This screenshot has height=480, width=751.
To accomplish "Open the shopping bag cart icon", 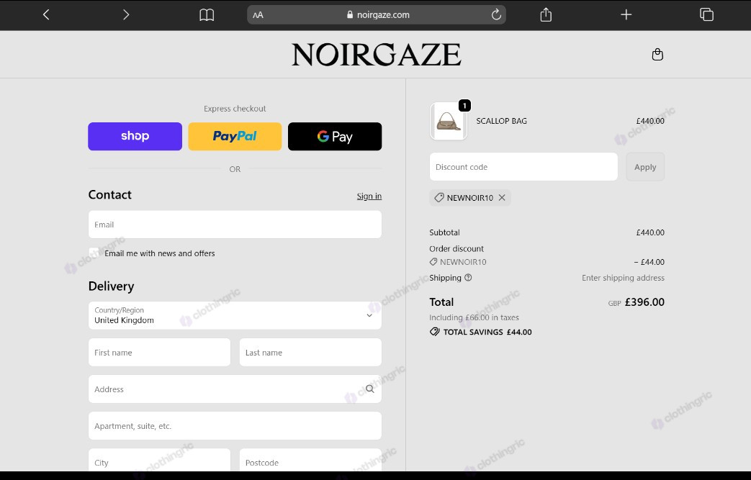I will pyautogui.click(x=657, y=54).
